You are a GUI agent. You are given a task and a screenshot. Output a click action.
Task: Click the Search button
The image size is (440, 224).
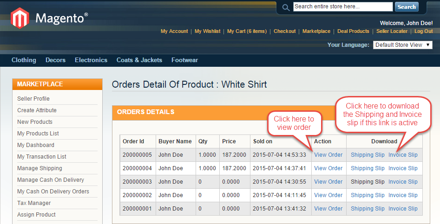(x=407, y=6)
